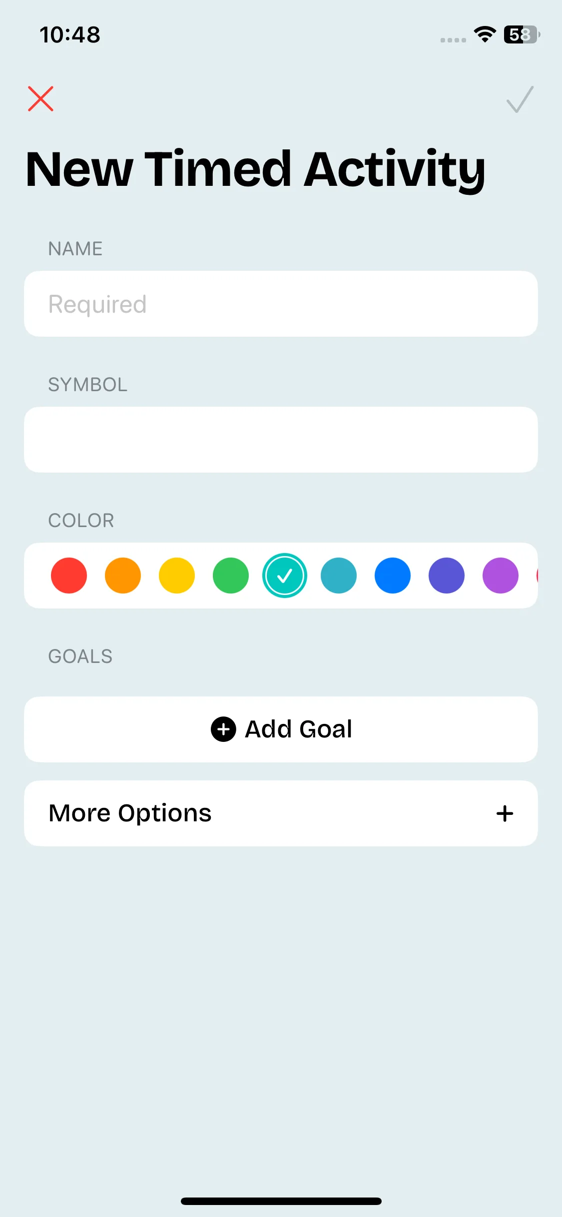
Task: Select the red color swatch
Action: [x=69, y=576]
